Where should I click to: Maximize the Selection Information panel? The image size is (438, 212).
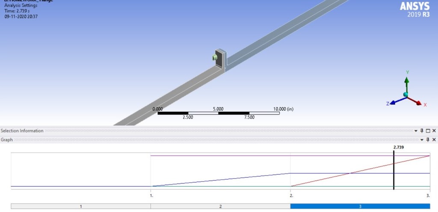428,131
